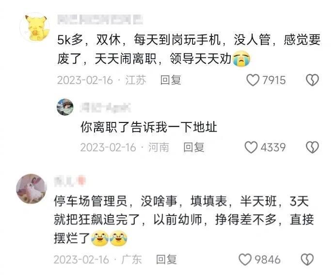The height and width of the screenshot is (275, 336).
Task: Reply to the 河南 comment
Action: pos(194,147)
